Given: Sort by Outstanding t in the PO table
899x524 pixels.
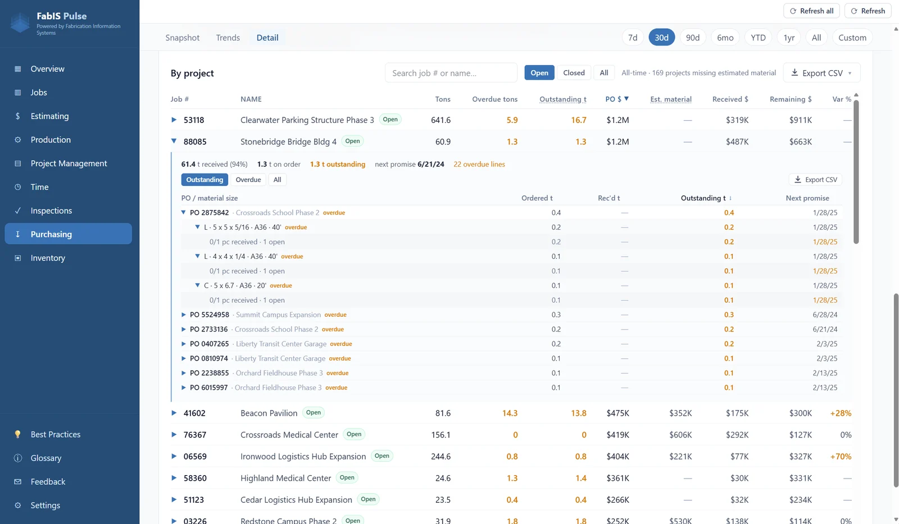Looking at the screenshot, I should point(706,198).
